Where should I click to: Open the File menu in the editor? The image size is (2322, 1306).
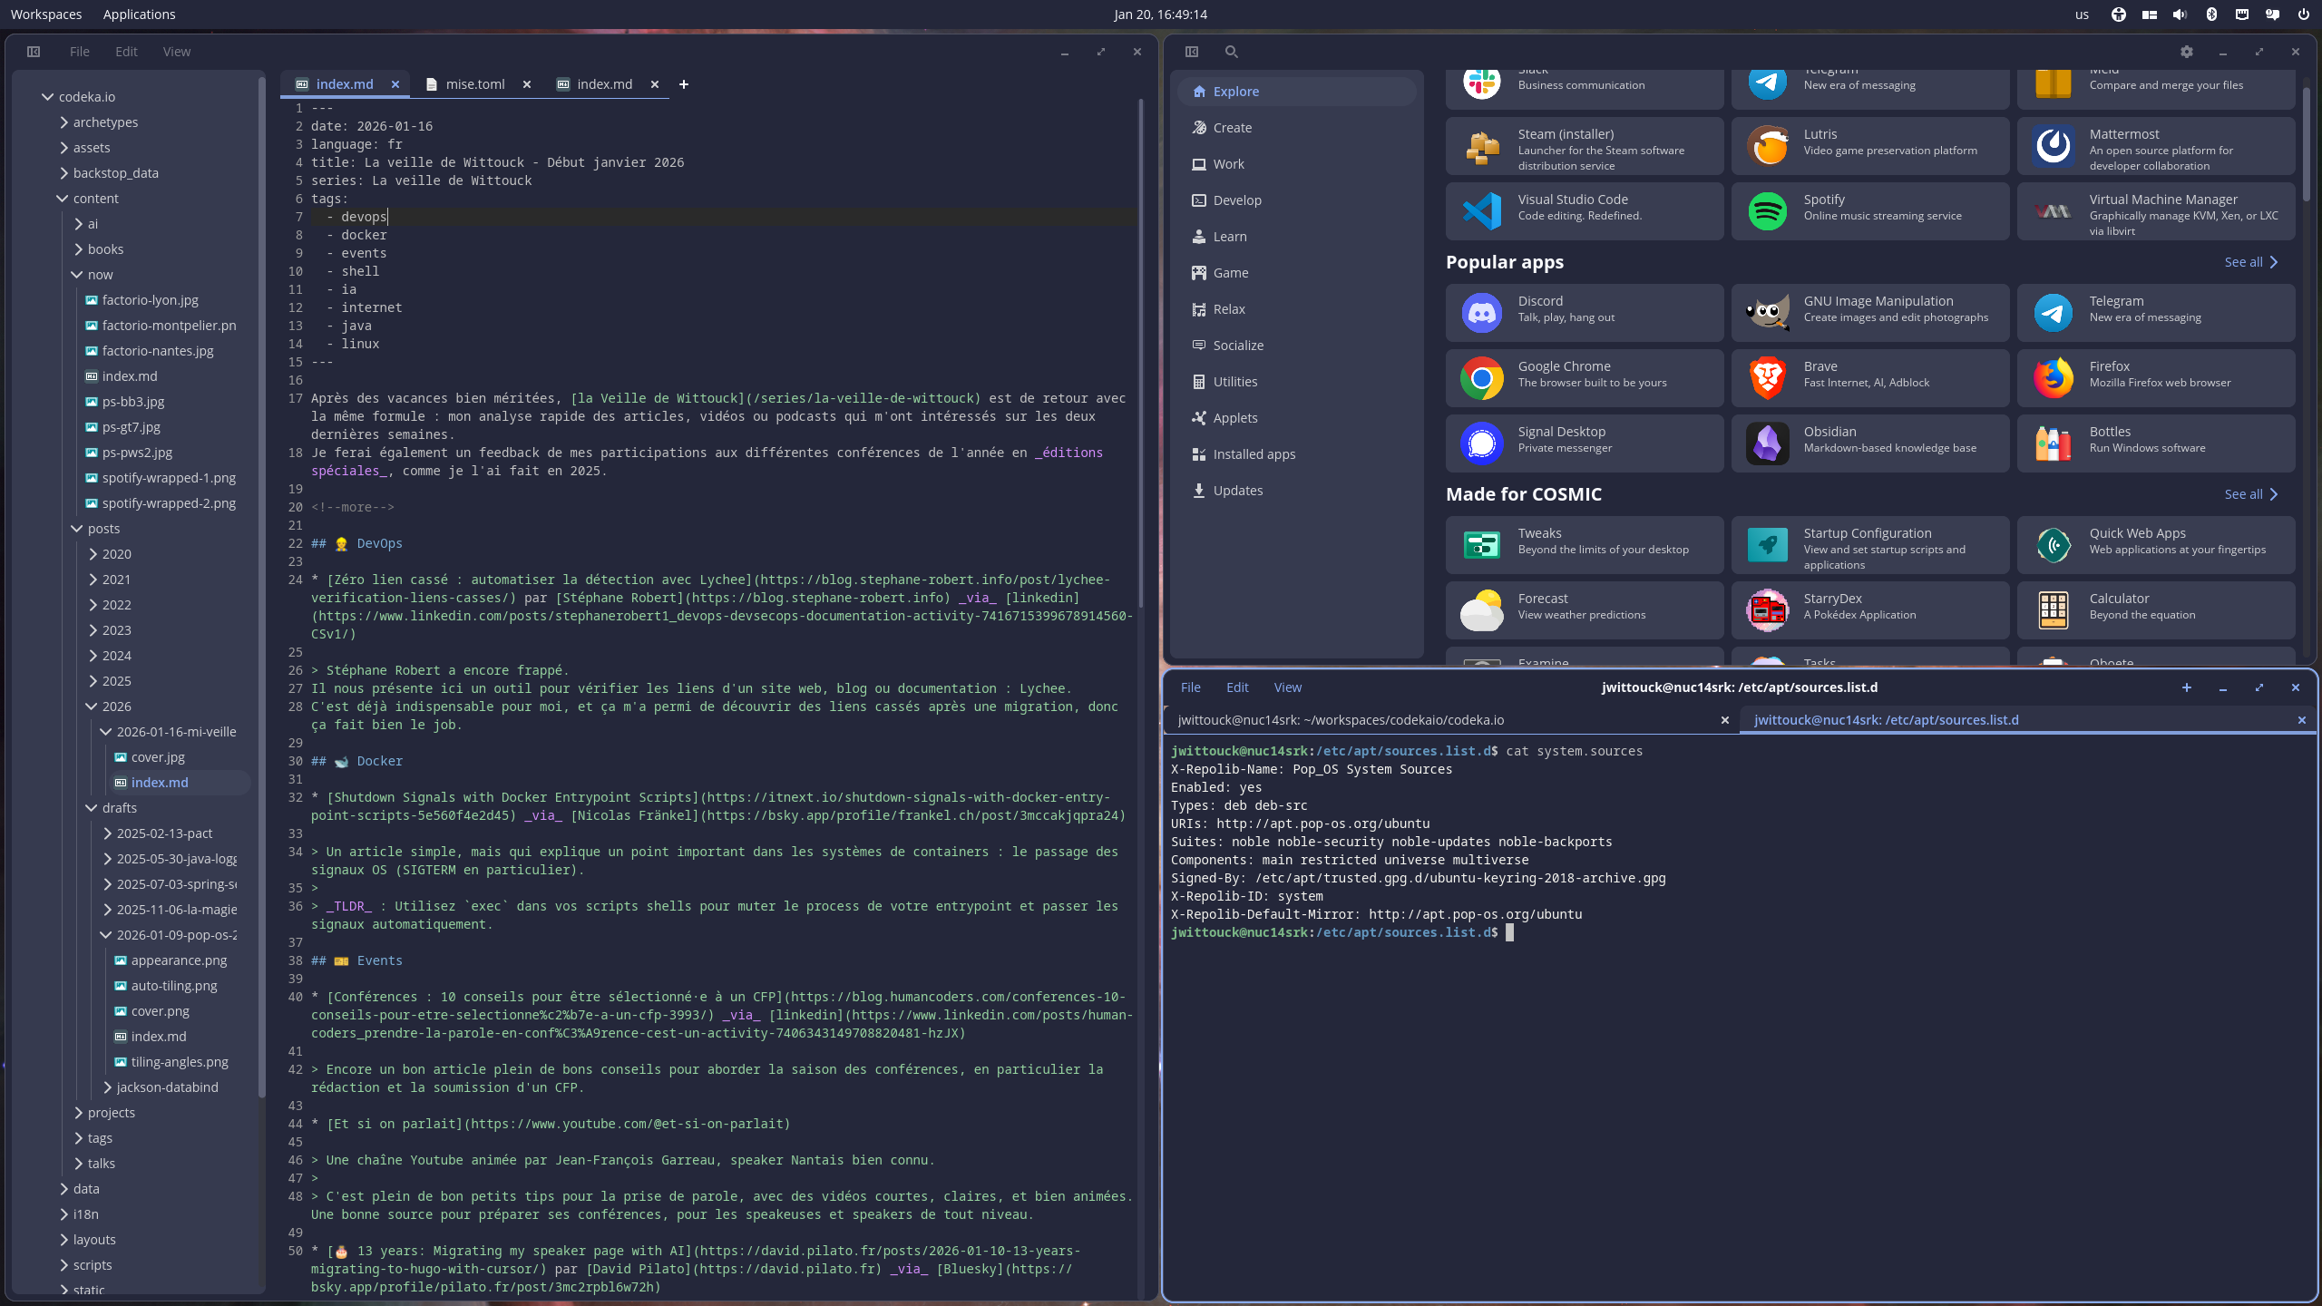[79, 52]
